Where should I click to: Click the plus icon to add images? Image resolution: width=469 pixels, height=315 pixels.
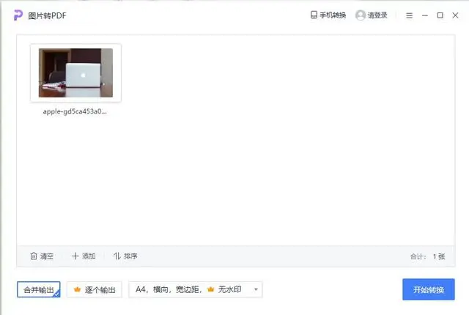tap(75, 256)
